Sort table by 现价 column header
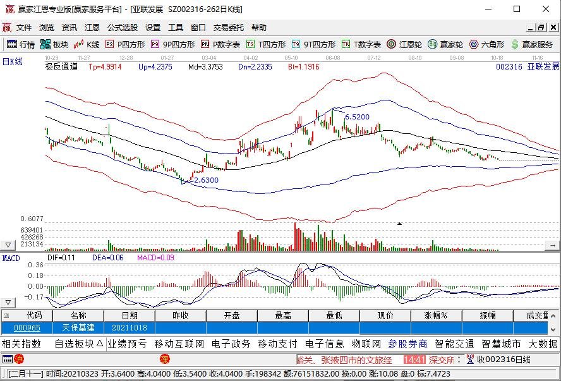 click(385, 315)
